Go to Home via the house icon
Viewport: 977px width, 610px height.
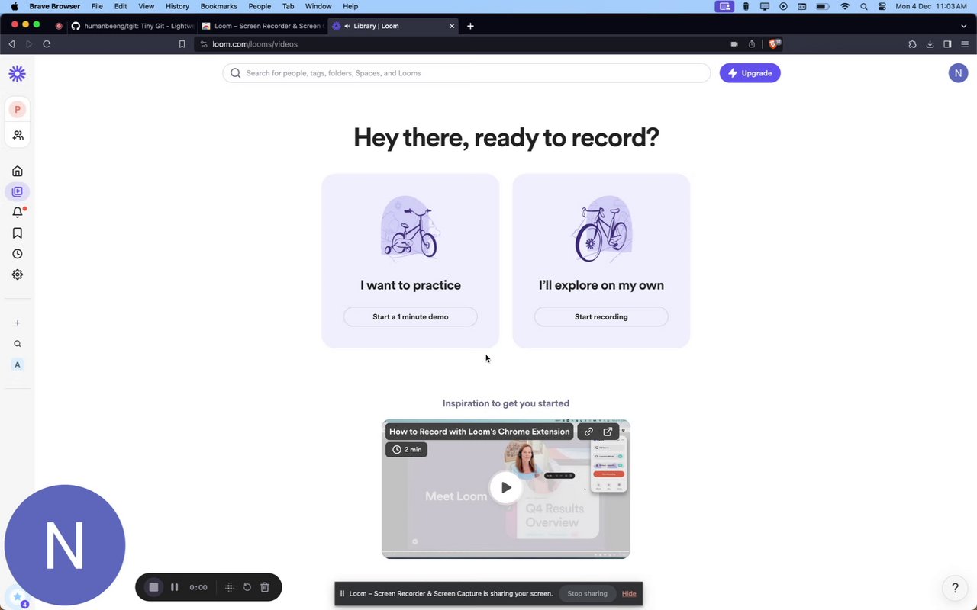(17, 171)
